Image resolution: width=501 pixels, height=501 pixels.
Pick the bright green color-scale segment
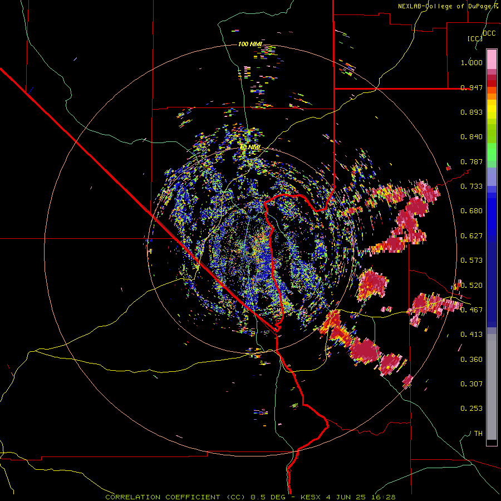[492, 152]
